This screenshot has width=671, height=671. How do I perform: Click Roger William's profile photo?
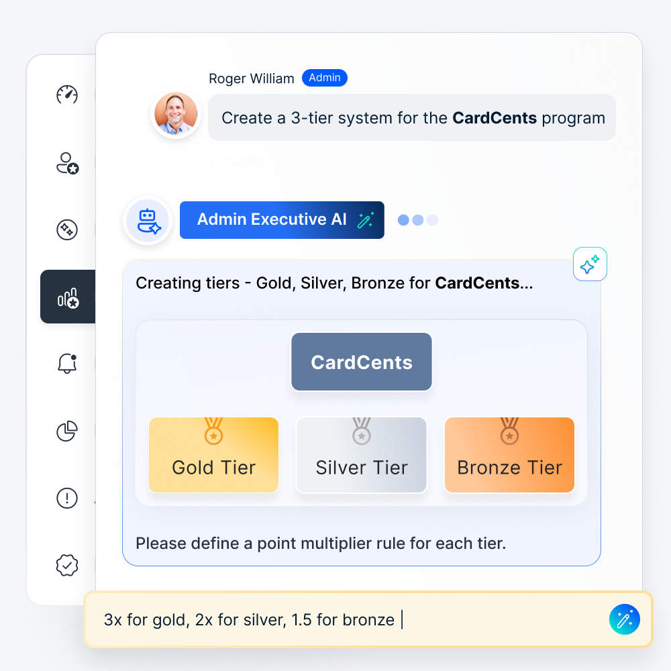[x=176, y=113]
